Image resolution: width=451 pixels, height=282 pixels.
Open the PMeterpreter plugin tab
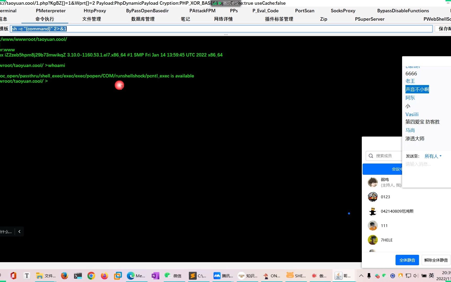tap(51, 11)
